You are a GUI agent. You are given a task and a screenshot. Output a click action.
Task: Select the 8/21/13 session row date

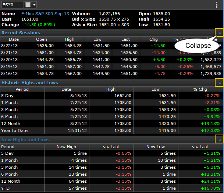pyautogui.click(x=10, y=53)
